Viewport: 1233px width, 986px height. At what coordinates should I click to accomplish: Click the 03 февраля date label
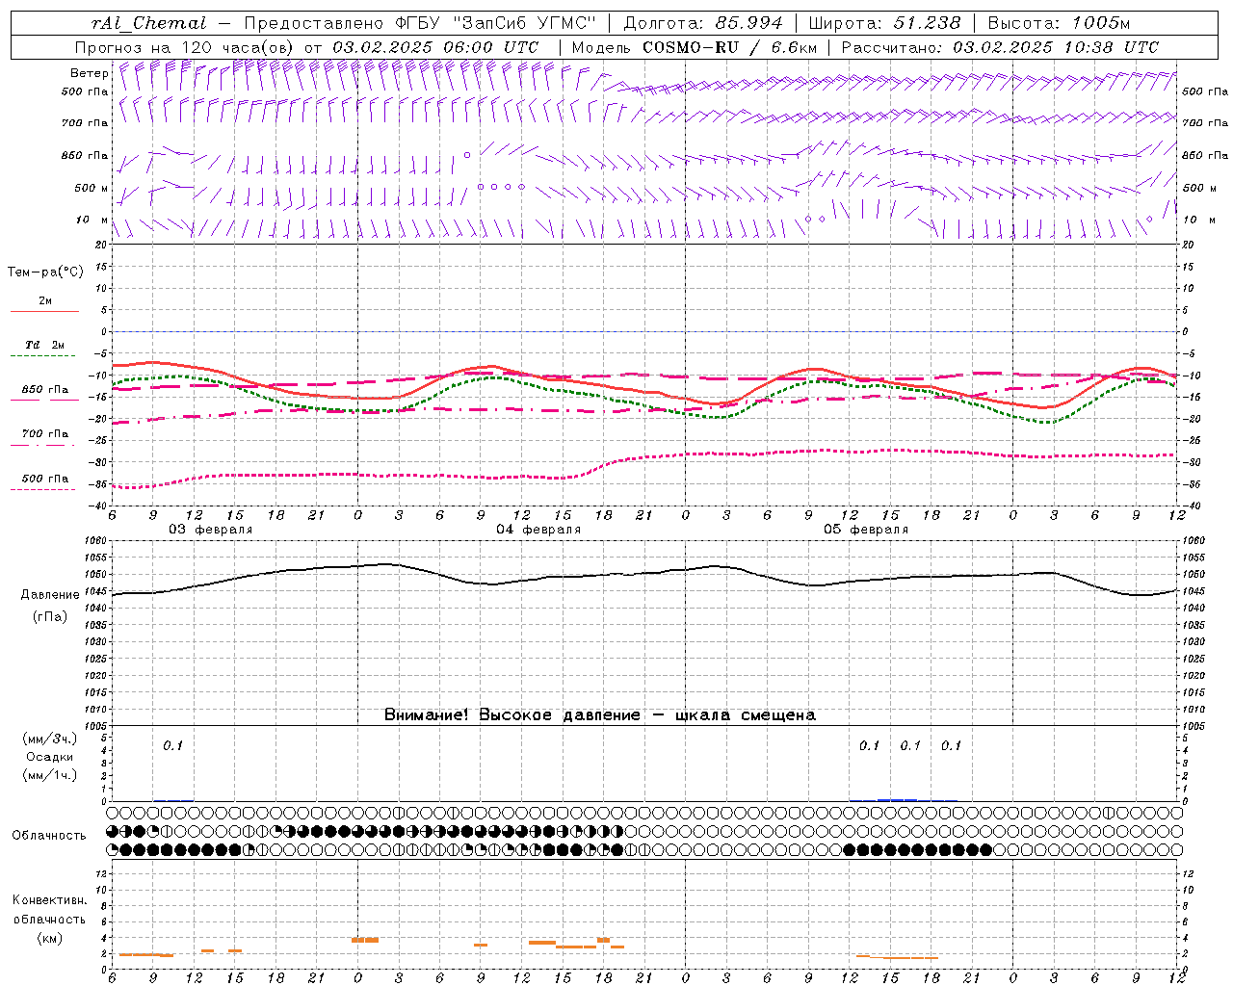211,530
